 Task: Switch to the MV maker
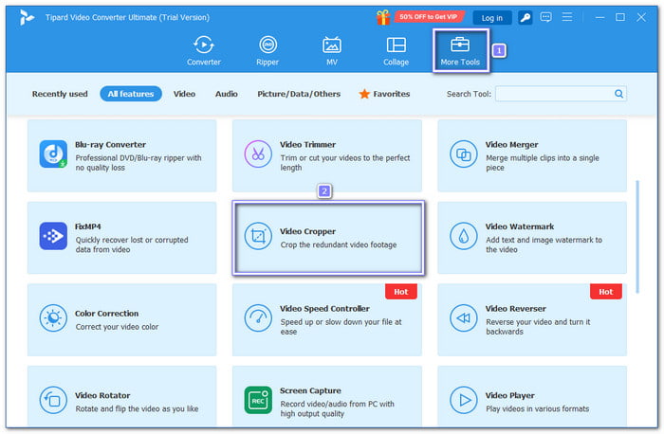[x=332, y=50]
